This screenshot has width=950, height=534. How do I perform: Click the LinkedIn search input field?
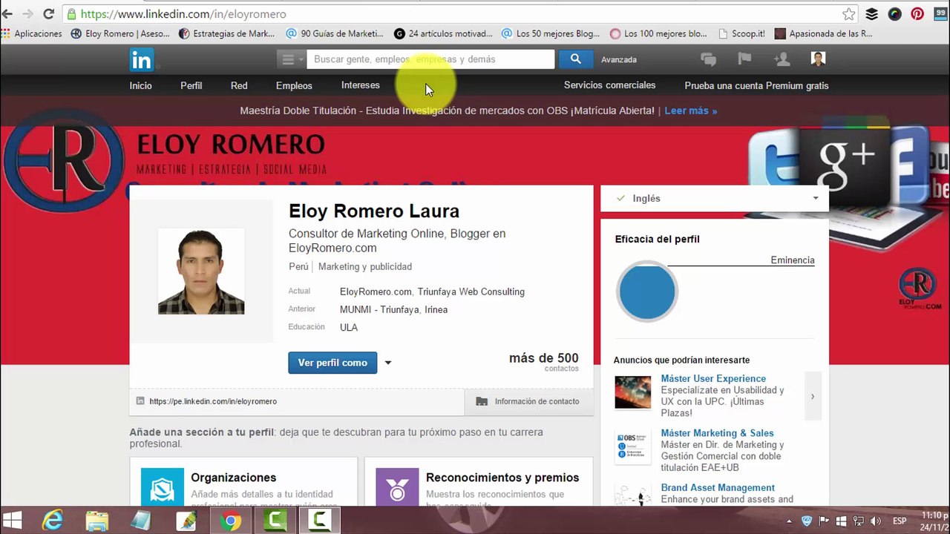click(x=430, y=59)
